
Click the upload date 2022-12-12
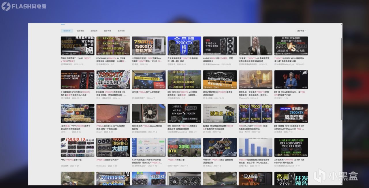(78, 64)
